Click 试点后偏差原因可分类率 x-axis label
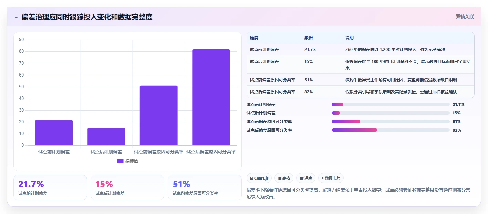 (211, 152)
